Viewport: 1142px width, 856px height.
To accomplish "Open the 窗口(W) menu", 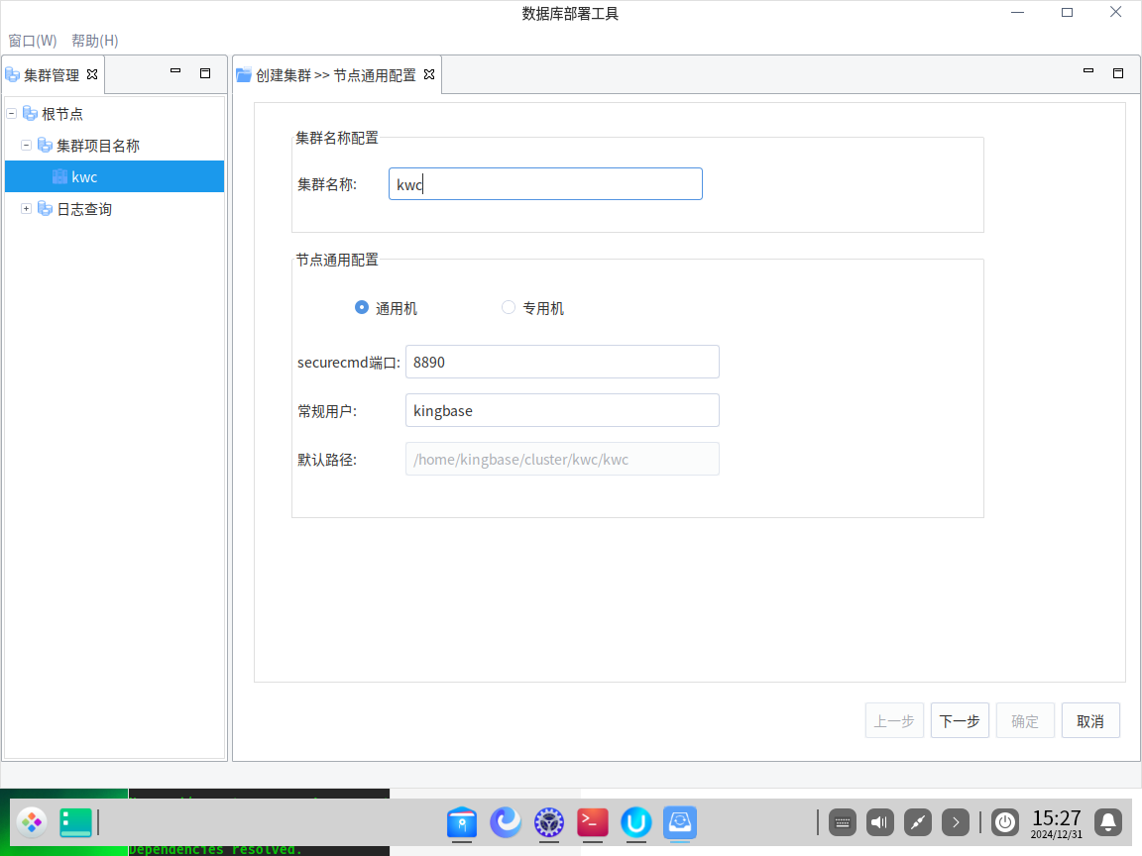I will coord(33,41).
